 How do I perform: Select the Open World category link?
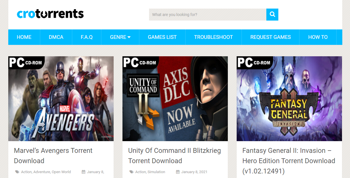[x=61, y=172]
